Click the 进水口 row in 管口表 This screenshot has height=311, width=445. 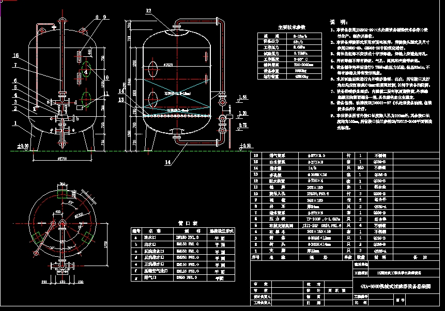point(151,238)
